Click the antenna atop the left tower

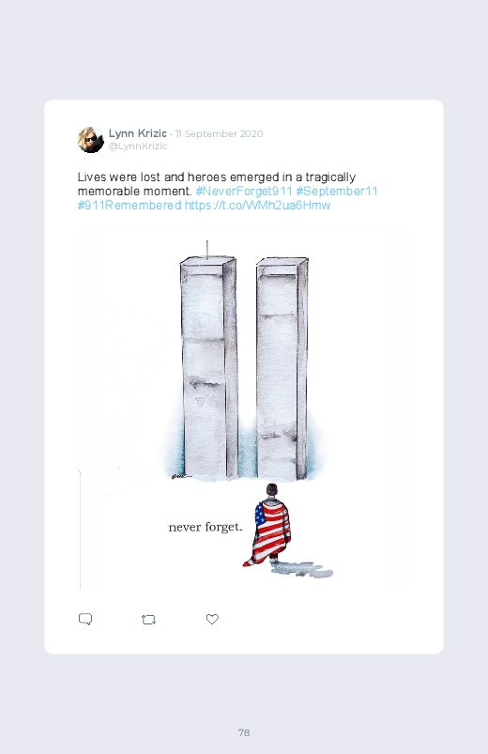click(x=207, y=250)
